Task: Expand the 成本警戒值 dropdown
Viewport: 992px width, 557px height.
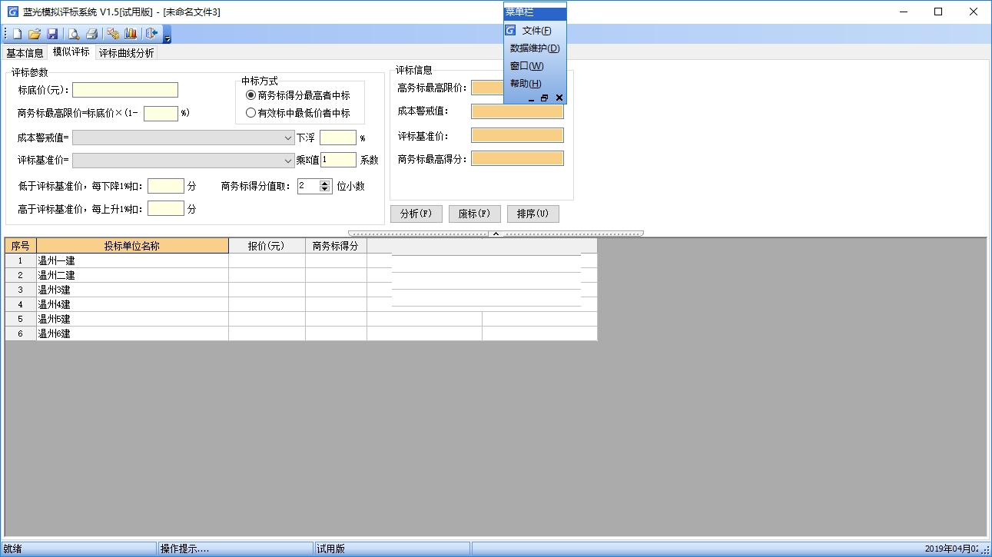Action: [x=287, y=138]
